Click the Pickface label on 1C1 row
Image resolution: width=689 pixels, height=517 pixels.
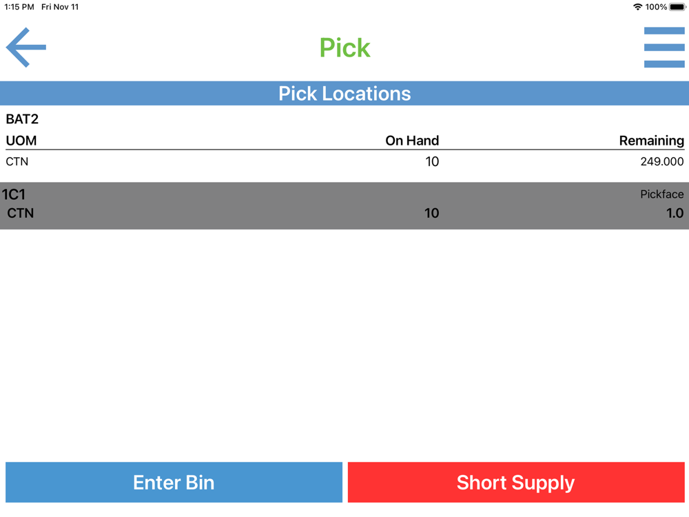click(661, 194)
